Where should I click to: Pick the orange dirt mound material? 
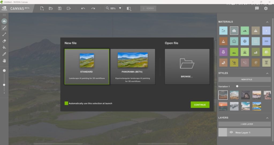pyautogui.click(x=223, y=41)
